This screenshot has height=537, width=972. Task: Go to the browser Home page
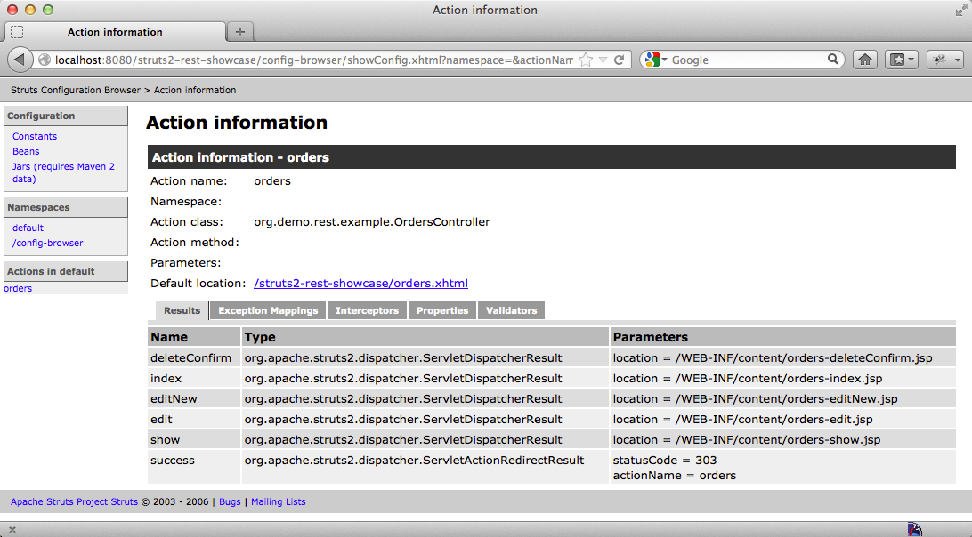click(863, 60)
